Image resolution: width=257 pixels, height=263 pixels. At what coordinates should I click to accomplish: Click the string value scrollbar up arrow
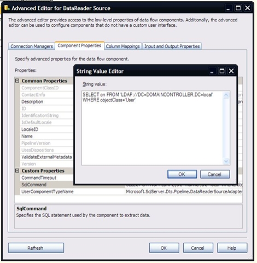226,95
